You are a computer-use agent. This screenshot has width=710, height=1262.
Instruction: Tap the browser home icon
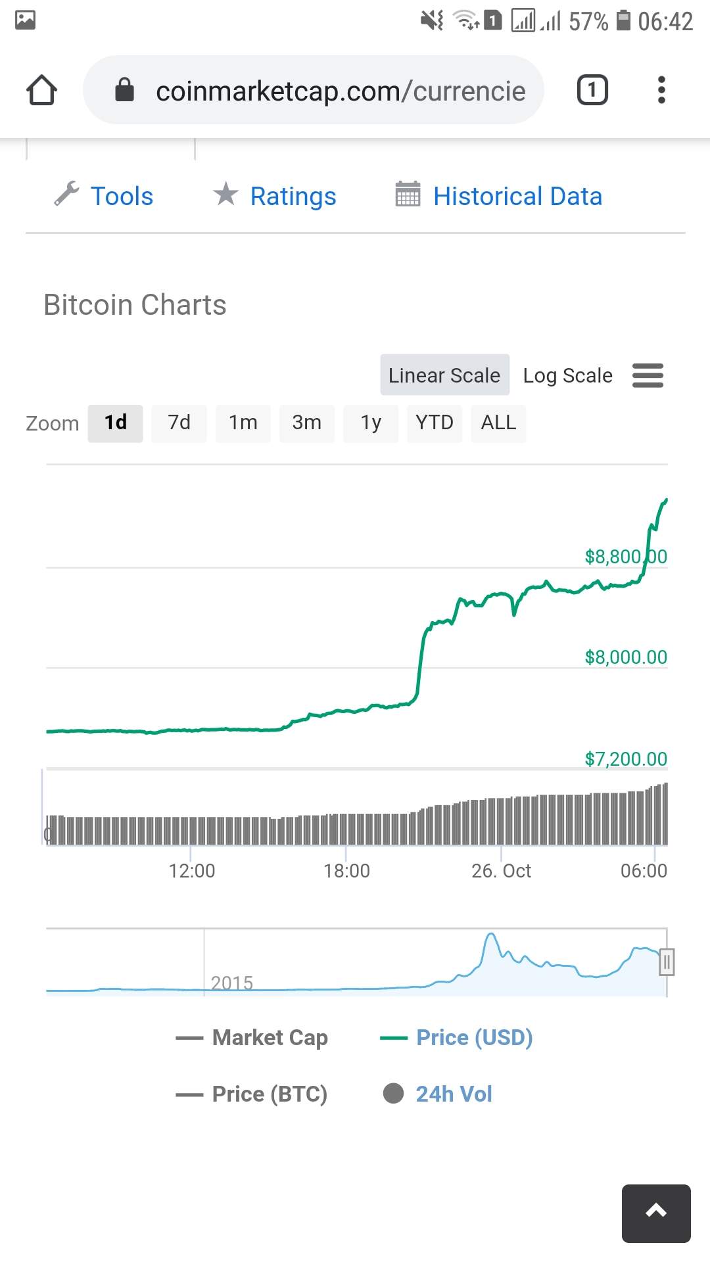click(x=41, y=90)
